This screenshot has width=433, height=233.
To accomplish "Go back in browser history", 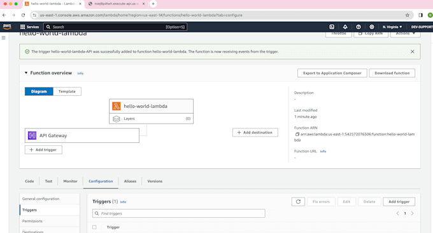I will tap(4, 15).
